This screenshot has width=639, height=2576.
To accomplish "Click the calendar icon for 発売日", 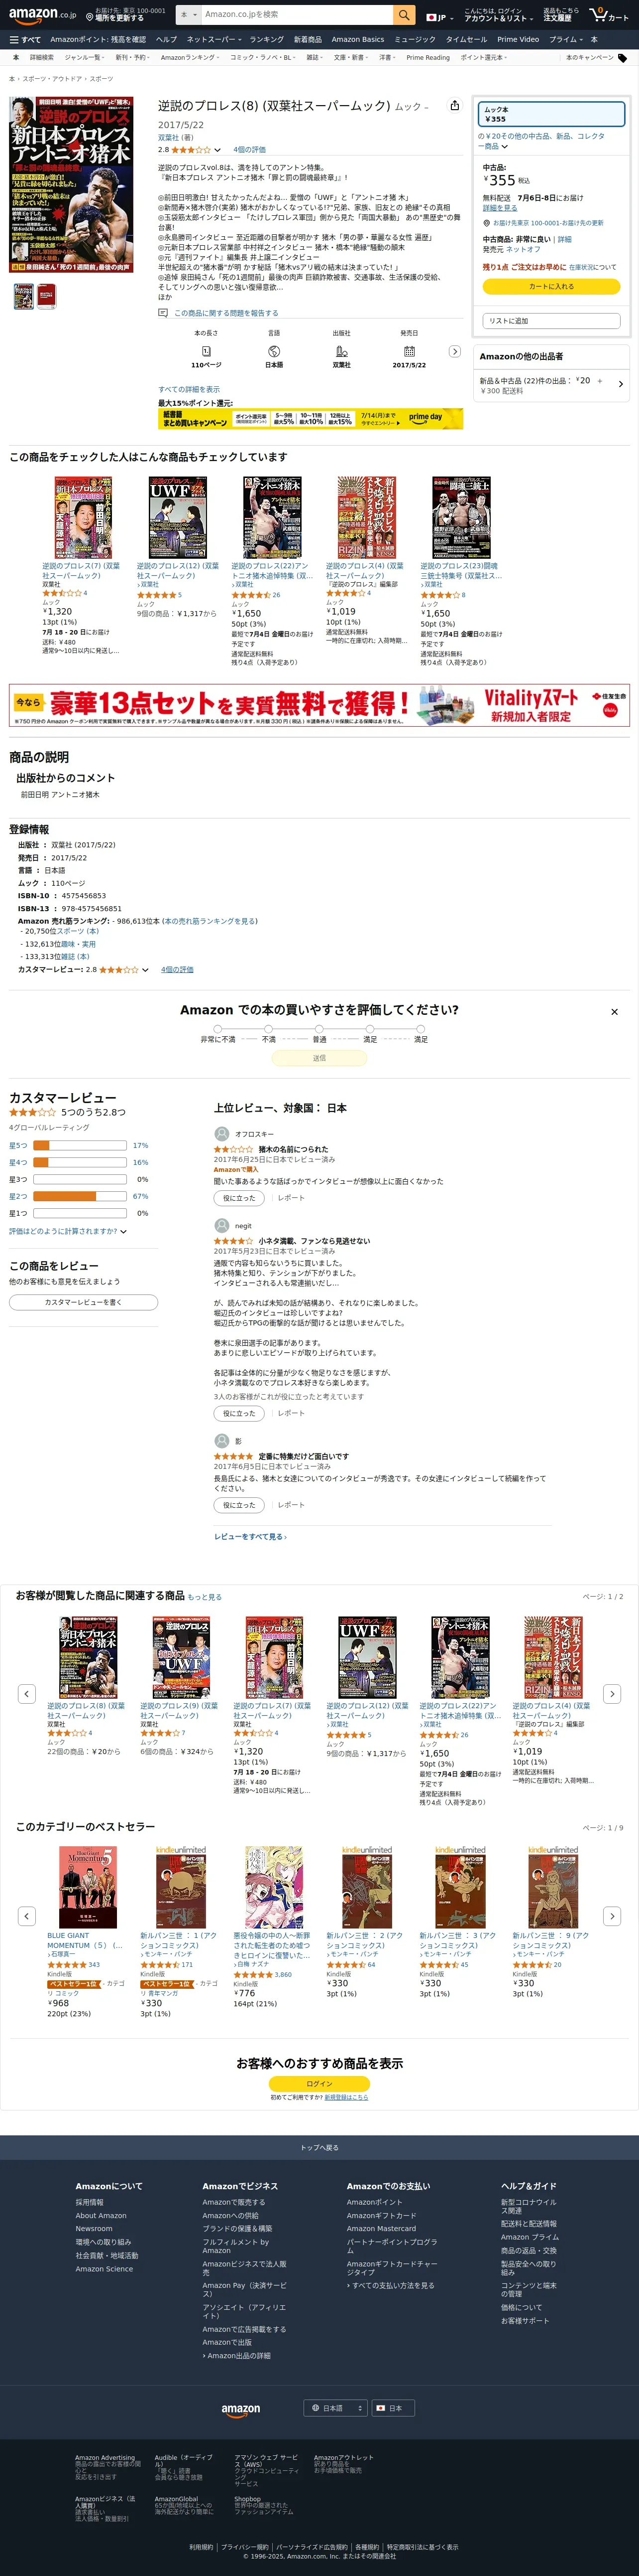I will 410,351.
